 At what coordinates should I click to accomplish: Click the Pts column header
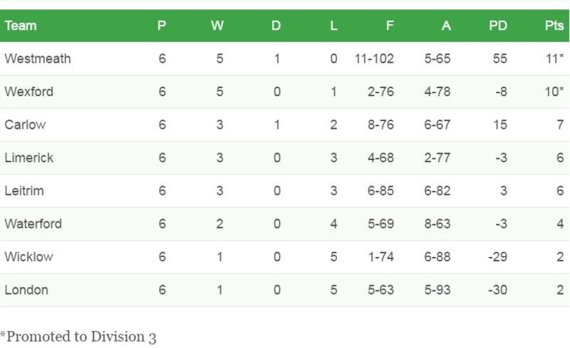553,26
